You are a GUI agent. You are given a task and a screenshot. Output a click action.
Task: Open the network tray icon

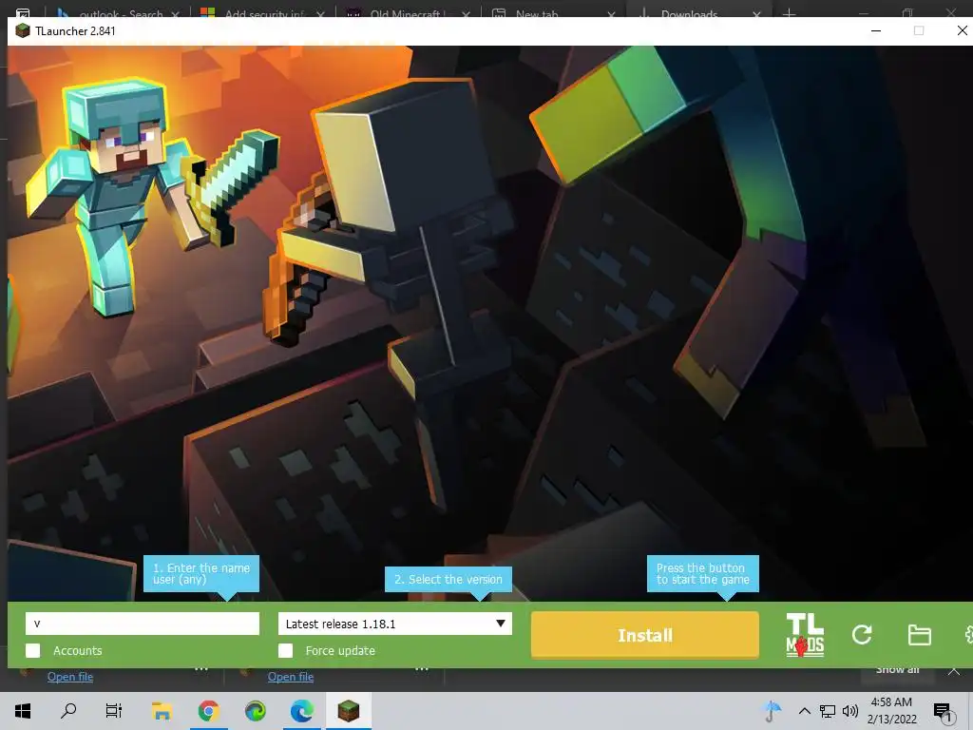828,711
